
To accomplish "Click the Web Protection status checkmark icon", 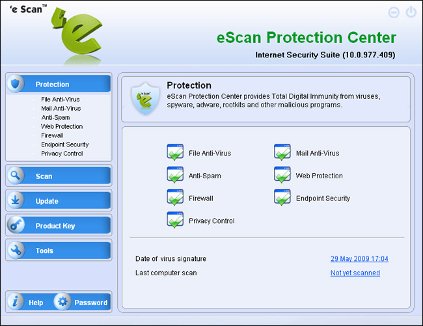I will [x=282, y=175].
